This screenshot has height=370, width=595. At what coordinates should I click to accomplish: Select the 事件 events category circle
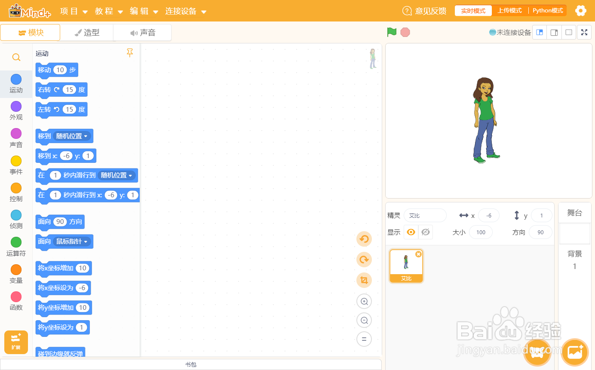[16, 161]
